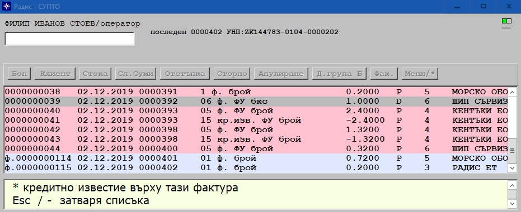Click the Фак. button

pyautogui.click(x=384, y=74)
